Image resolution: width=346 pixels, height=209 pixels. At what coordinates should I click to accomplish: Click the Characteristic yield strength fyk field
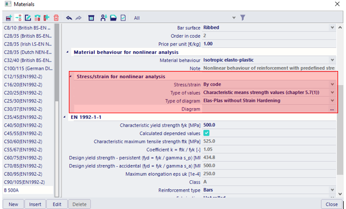269,125
